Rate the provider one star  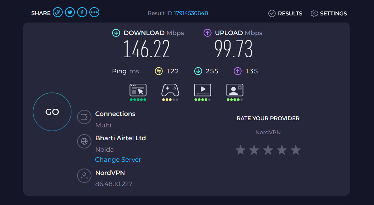[x=240, y=150]
